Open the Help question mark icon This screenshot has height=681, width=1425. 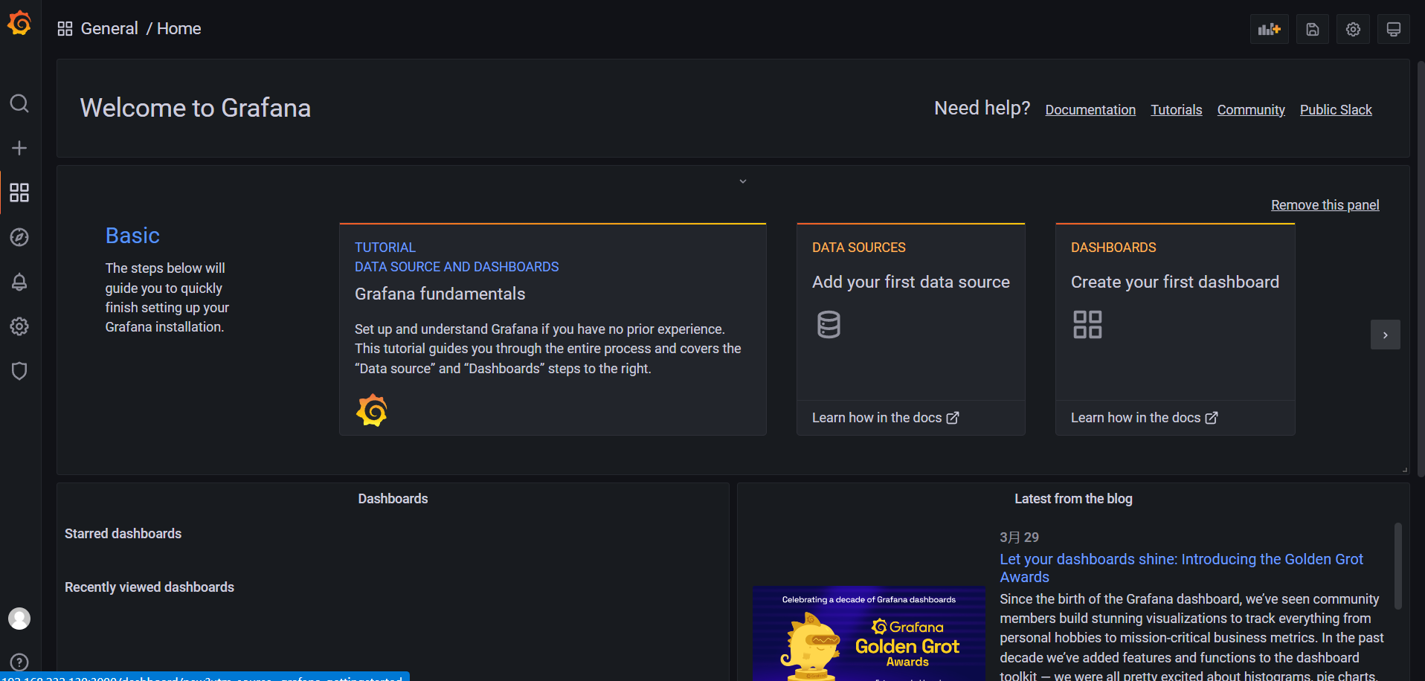(19, 662)
